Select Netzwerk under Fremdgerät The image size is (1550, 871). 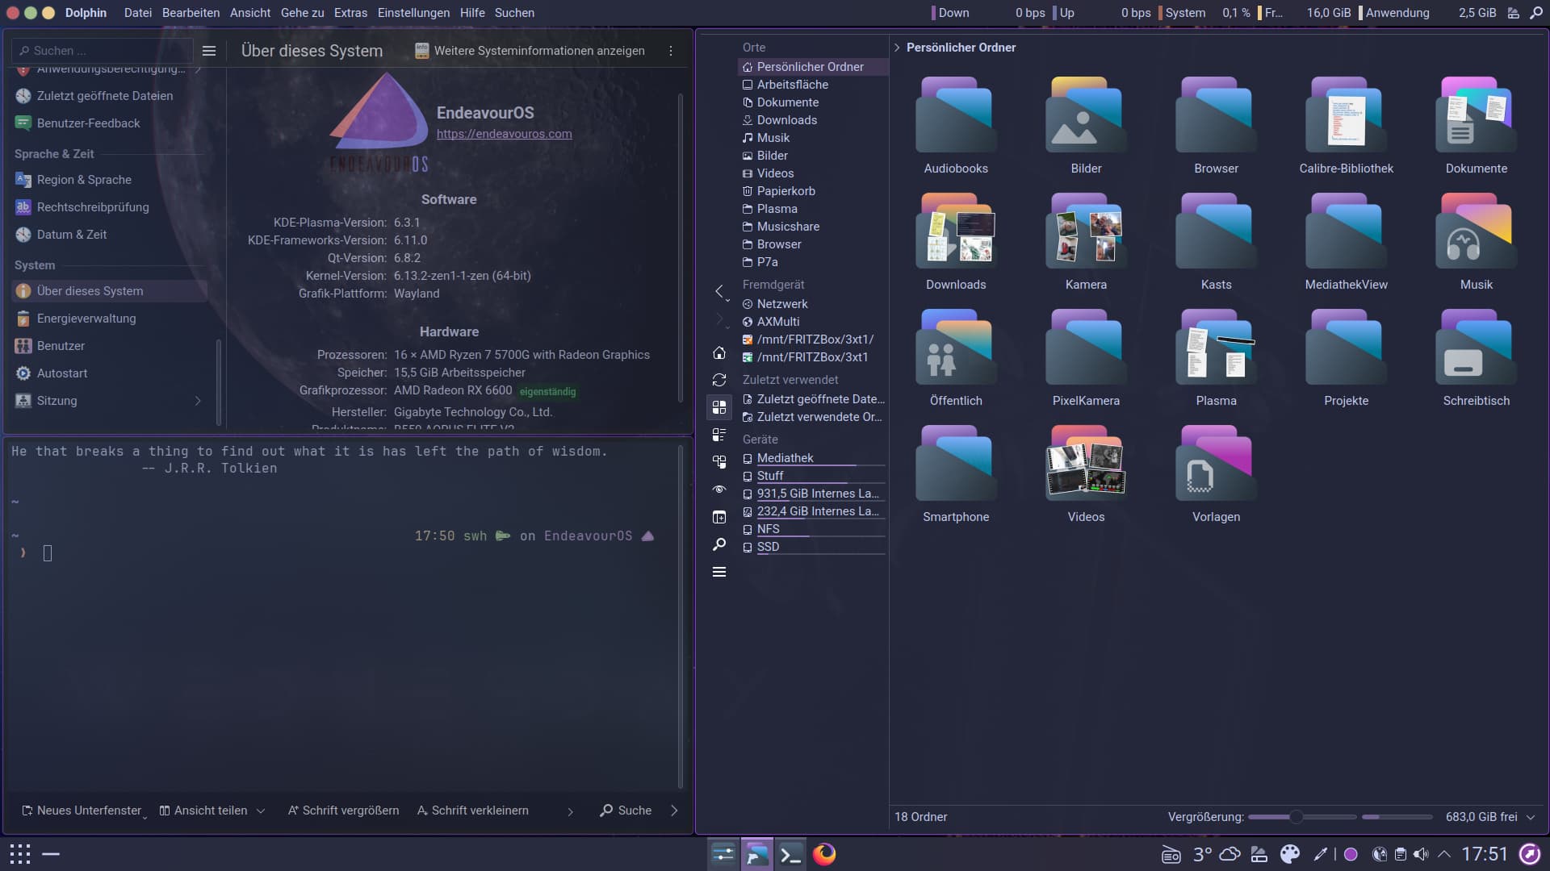coord(813,304)
